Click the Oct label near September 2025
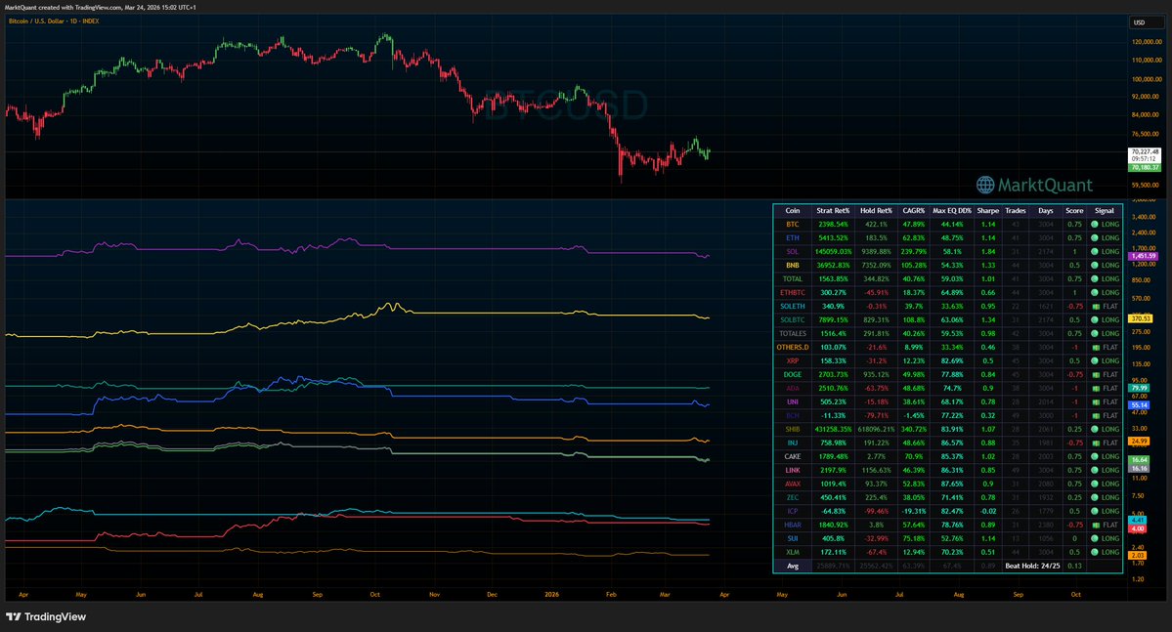The height and width of the screenshot is (632, 1172). [375, 595]
